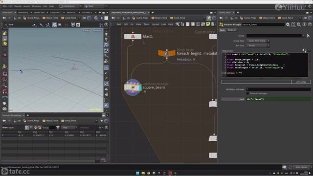
Task: Click the node name field square_beam
Action: click(x=263, y=24)
